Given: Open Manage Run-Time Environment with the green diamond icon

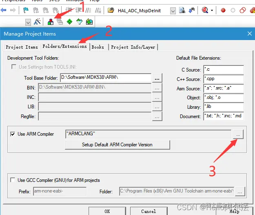Looking at the screenshot, I should click(70, 22).
